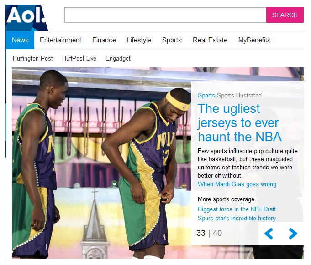Open the Entertainment tab

coord(60,40)
